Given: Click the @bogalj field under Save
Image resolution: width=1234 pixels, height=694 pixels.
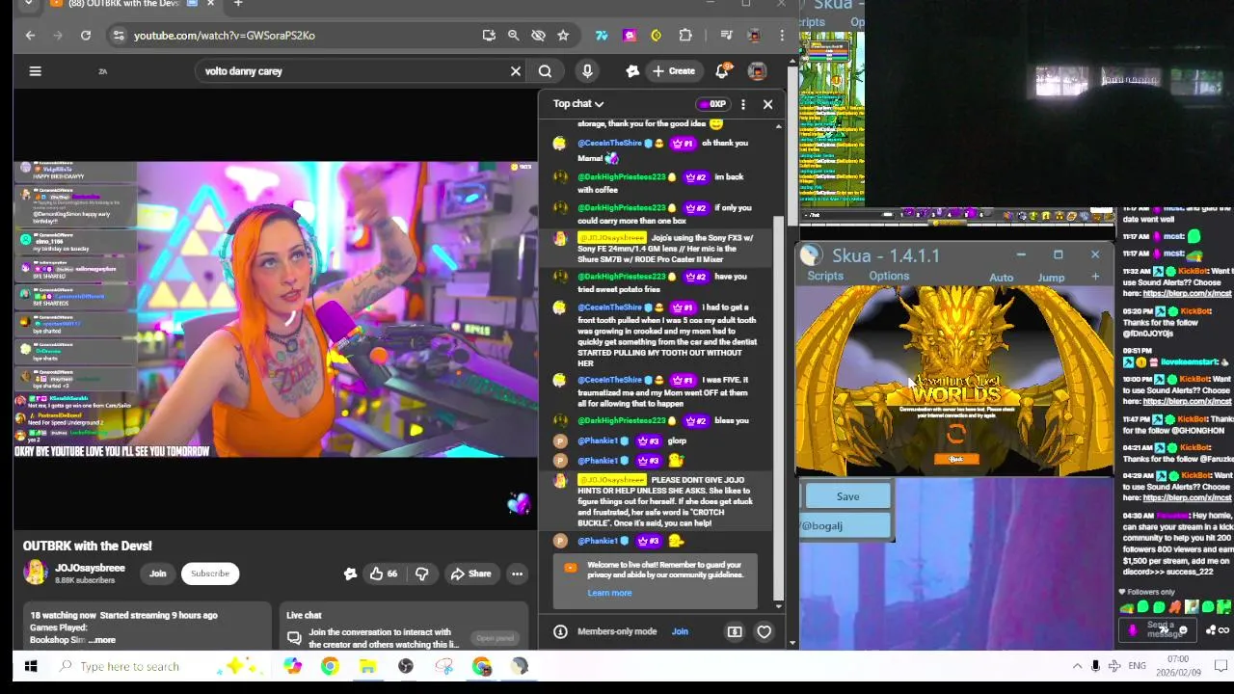Looking at the screenshot, I should 845,525.
